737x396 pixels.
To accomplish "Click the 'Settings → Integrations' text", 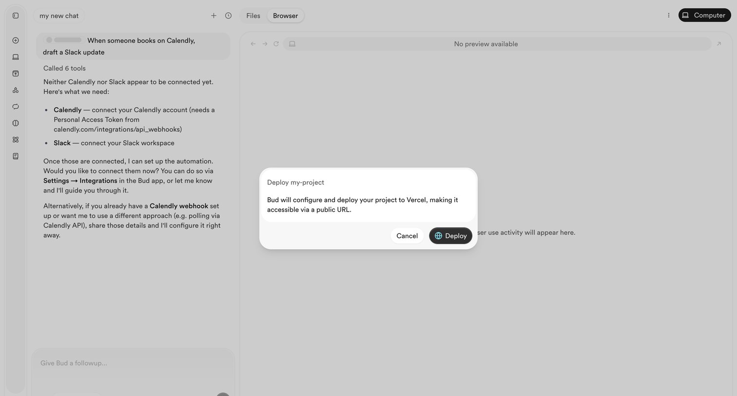I will tap(80, 180).
